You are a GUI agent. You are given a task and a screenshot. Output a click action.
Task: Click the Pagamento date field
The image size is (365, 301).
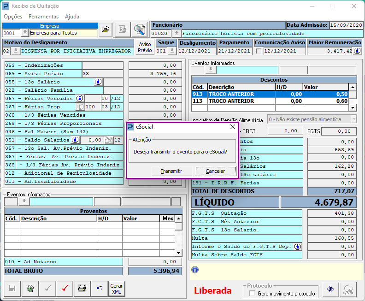(x=235, y=51)
